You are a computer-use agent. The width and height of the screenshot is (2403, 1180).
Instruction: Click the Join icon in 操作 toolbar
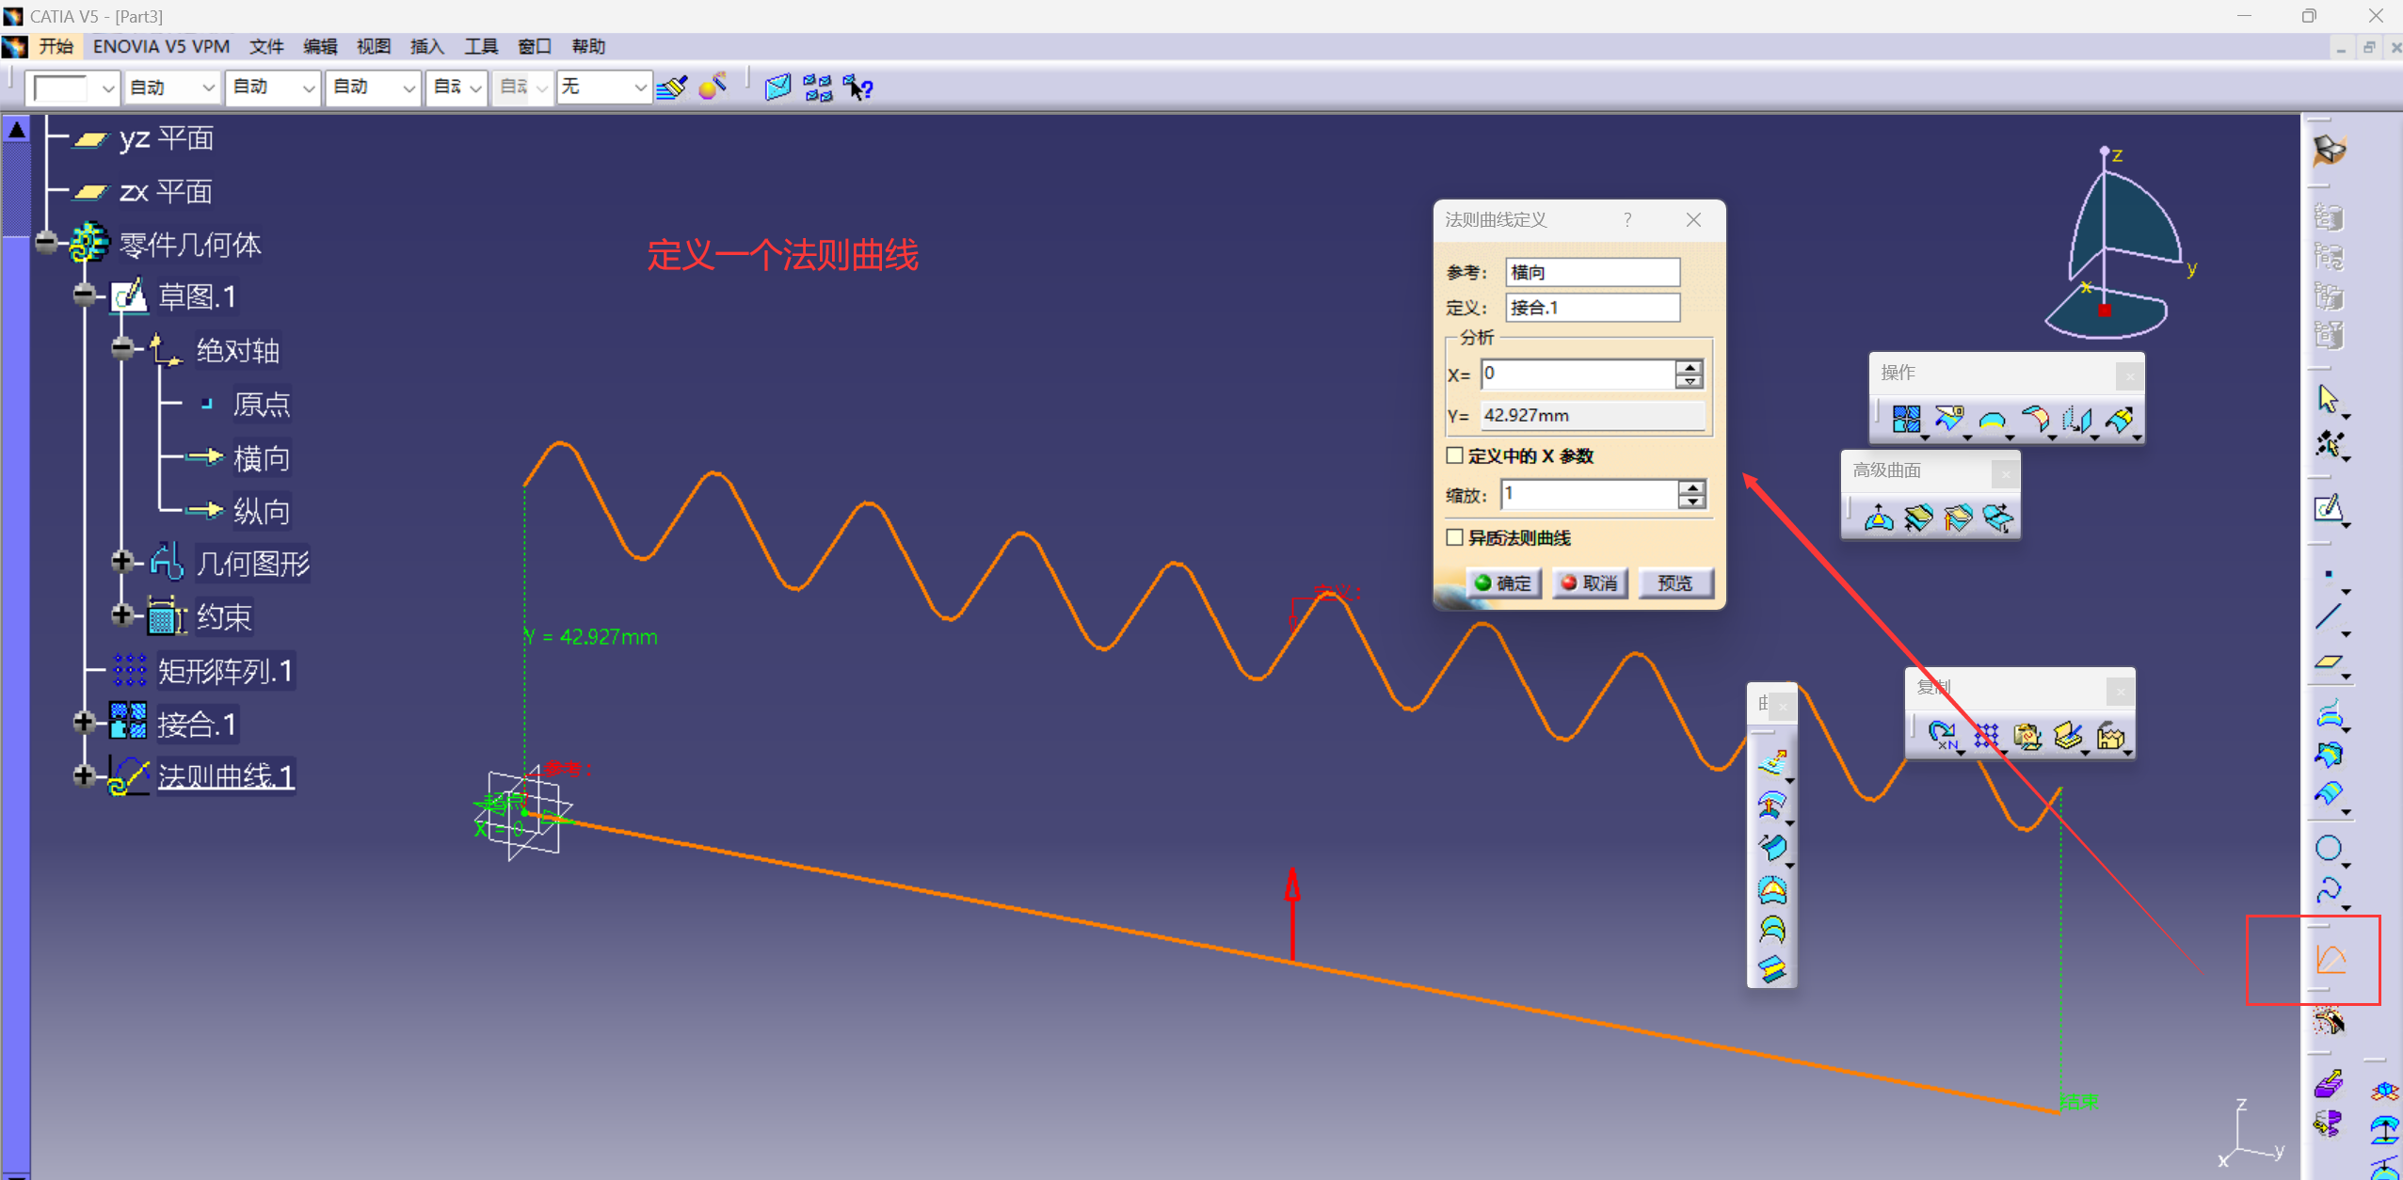tap(1905, 420)
